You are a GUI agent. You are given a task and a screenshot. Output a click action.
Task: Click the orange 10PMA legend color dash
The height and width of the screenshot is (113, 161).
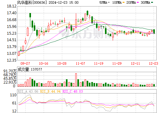click(x=124, y=2)
